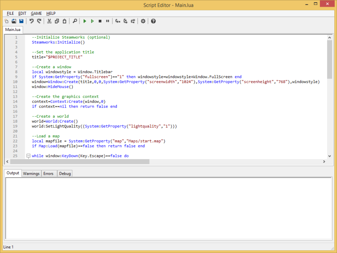The width and height of the screenshot is (337, 253).
Task: Click the Copy icon in toolbar
Action: point(57,21)
